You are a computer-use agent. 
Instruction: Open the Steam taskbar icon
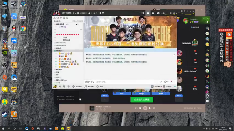point(50,128)
